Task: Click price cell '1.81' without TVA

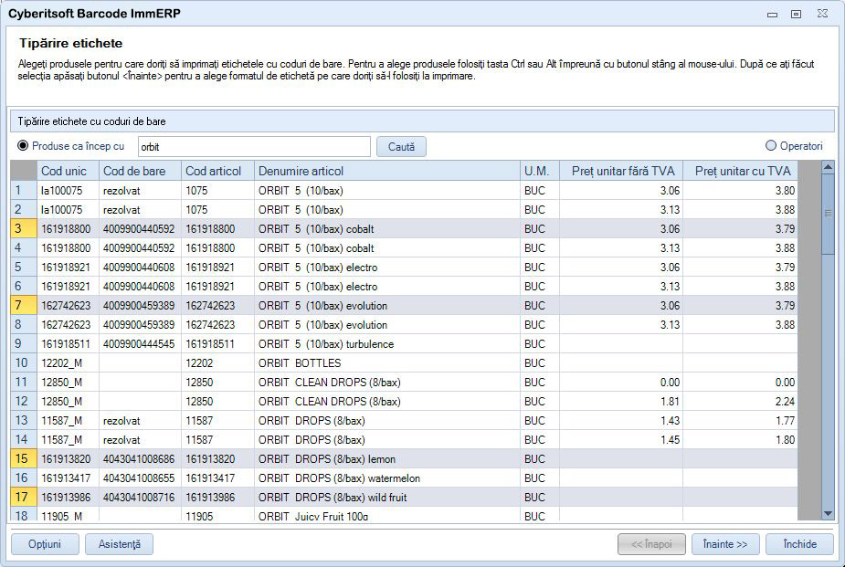Action: click(621, 401)
